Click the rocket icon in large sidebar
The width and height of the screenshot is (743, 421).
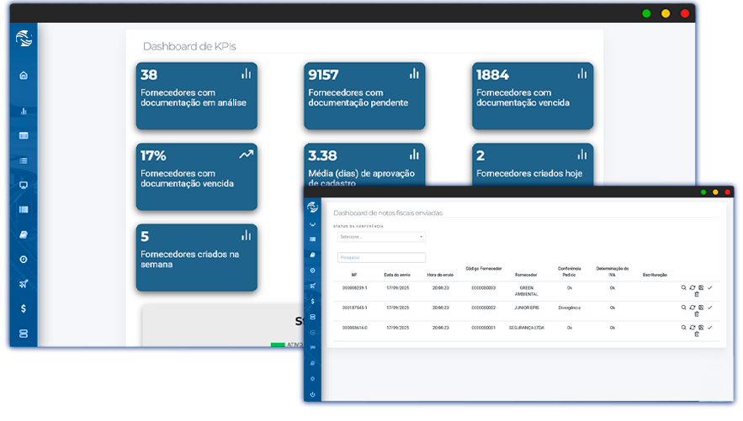coord(24,284)
